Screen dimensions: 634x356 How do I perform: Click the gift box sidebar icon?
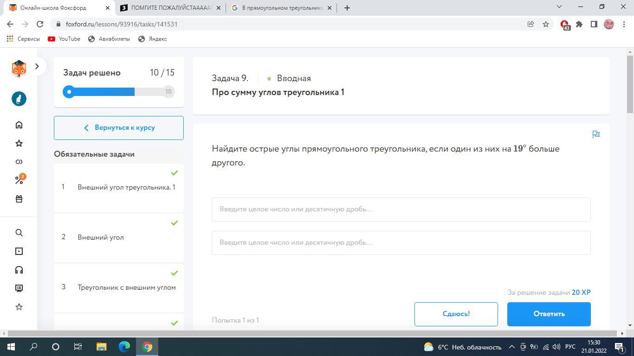coord(19,199)
